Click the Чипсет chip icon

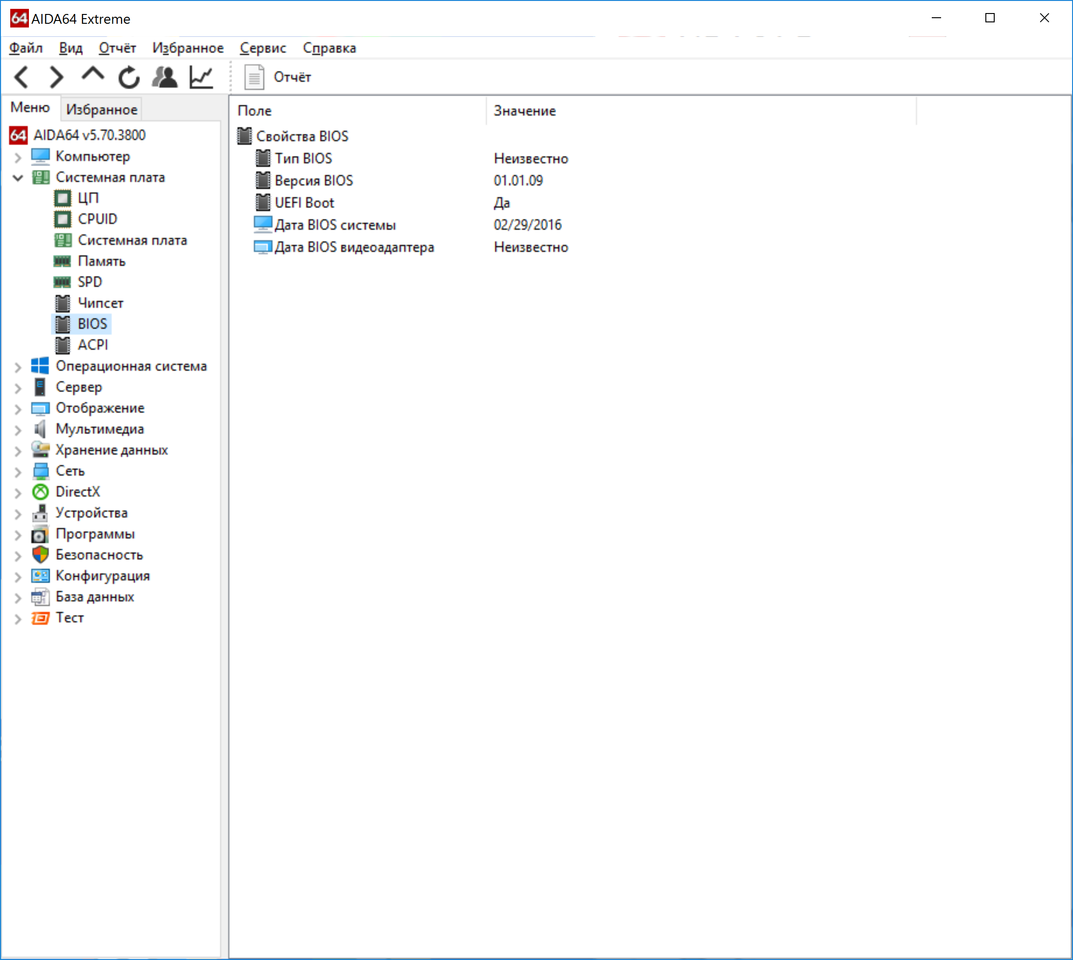pyautogui.click(x=62, y=303)
